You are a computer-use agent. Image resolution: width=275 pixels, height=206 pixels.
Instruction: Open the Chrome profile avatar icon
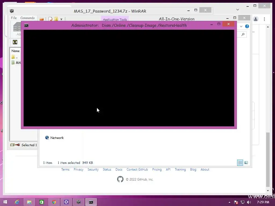256,19
